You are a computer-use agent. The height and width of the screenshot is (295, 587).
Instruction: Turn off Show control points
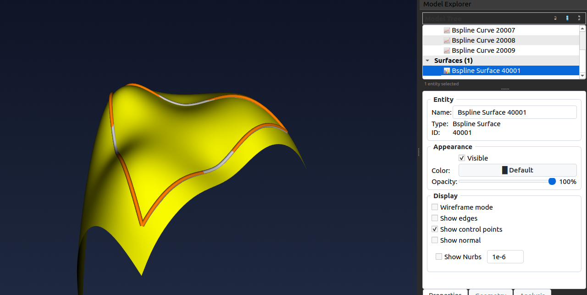435,229
